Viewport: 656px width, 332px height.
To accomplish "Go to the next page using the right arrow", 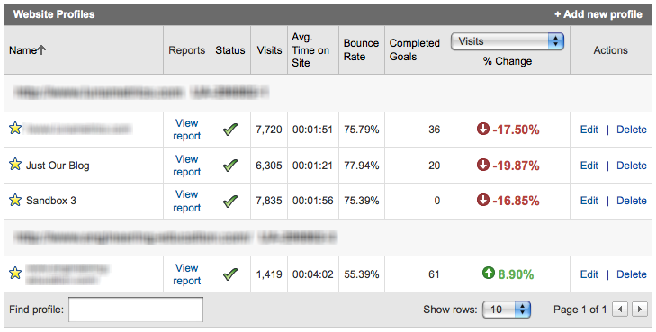I will pos(640,310).
